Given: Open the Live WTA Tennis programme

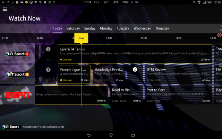Looking at the screenshot, I should point(135,54).
